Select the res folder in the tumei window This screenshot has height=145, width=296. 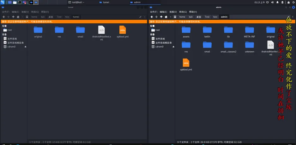[x=59, y=32]
